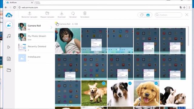Click the Verversen refresh button
This screenshot has height=109, width=194.
click(x=73, y=15)
